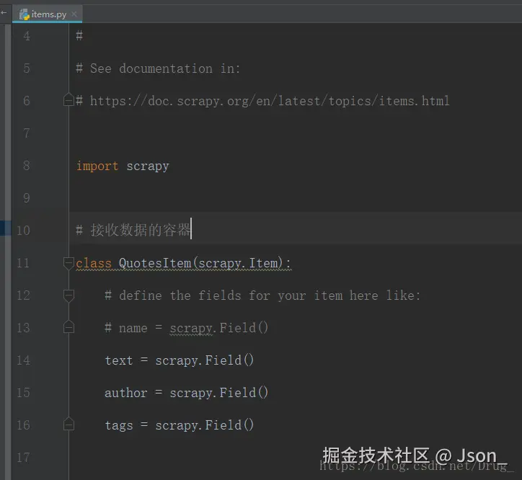This screenshot has height=480, width=522.
Task: Click the Python file icon on items.py tab
Action: tap(24, 14)
